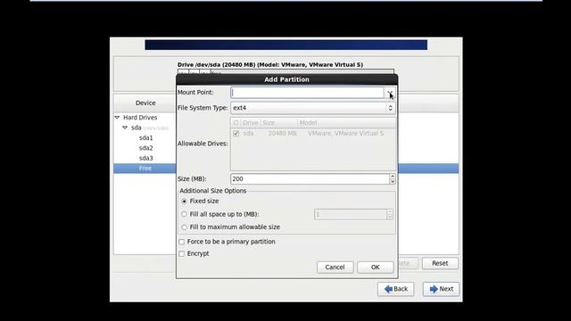Click the Back button with arrow
571x321 pixels.
coord(396,289)
